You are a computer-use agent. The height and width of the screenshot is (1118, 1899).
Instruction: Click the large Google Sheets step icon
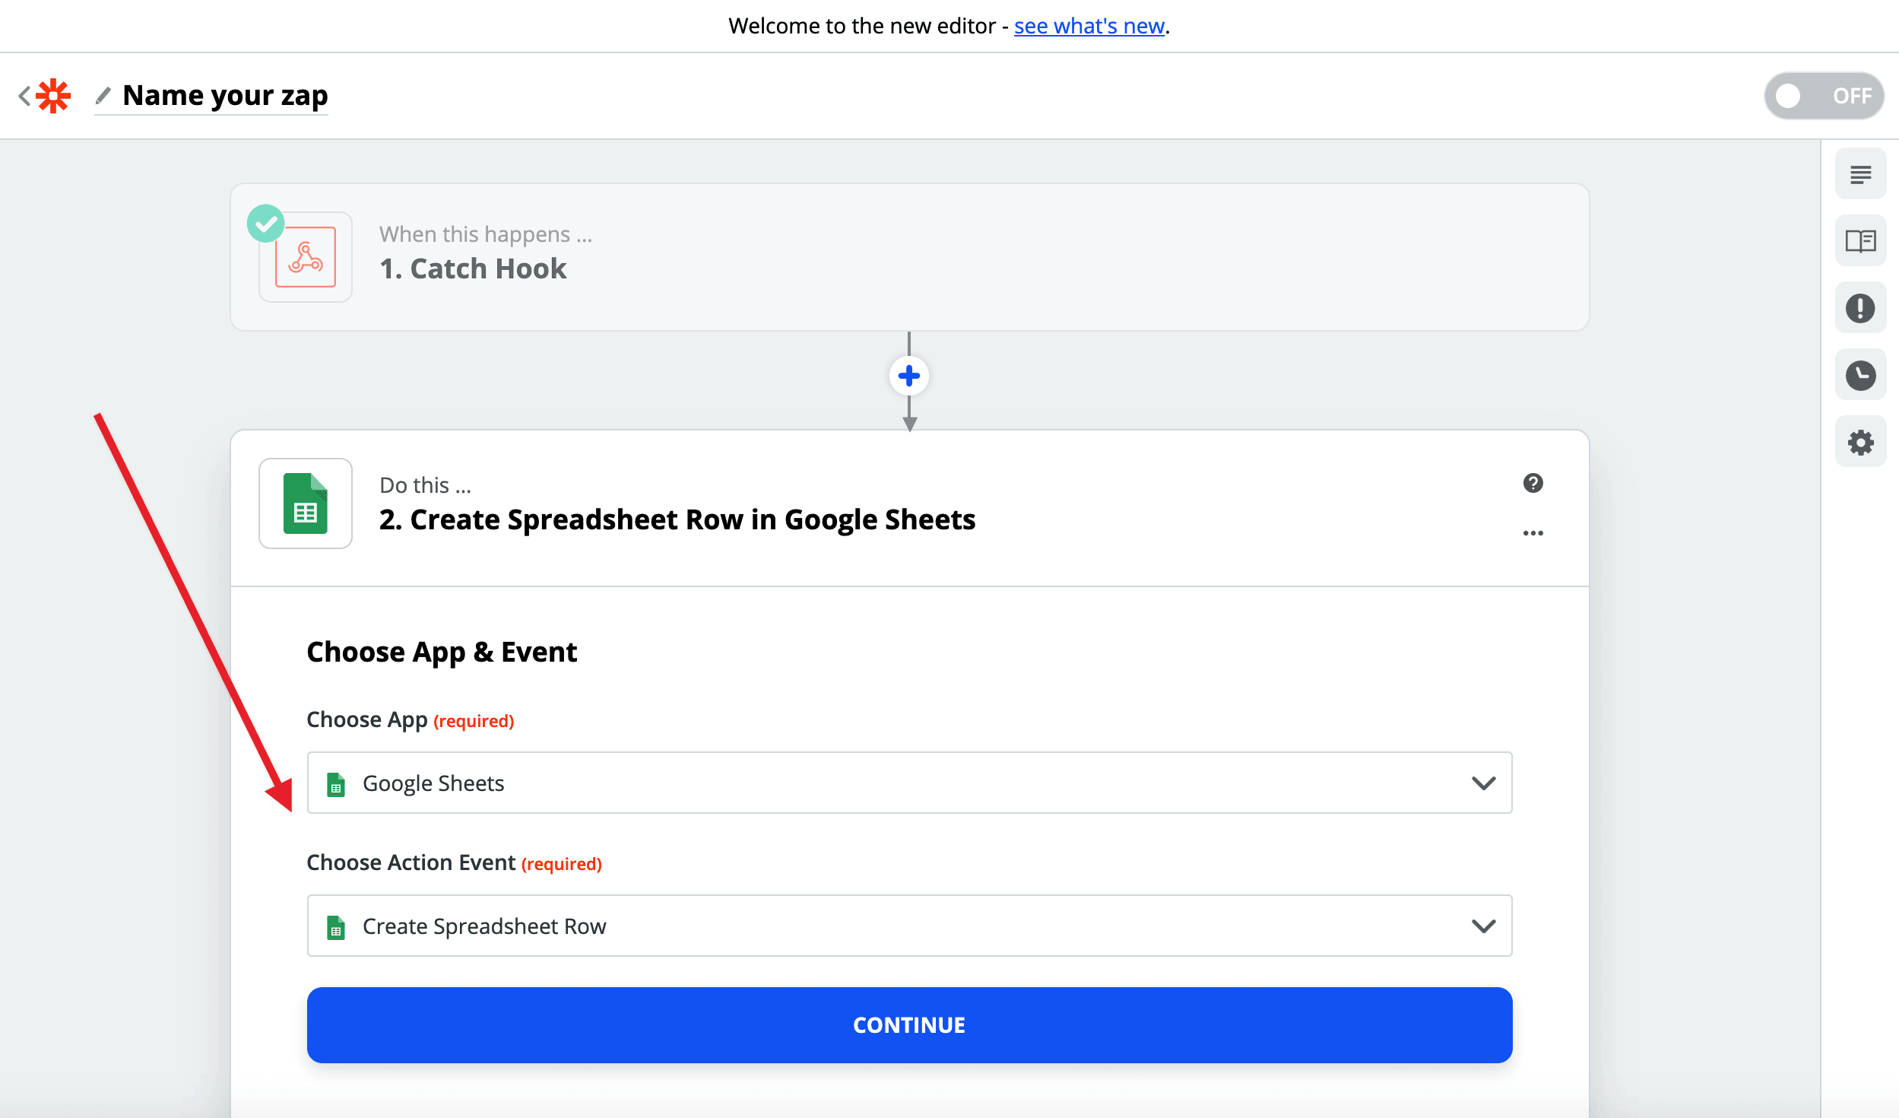306,503
